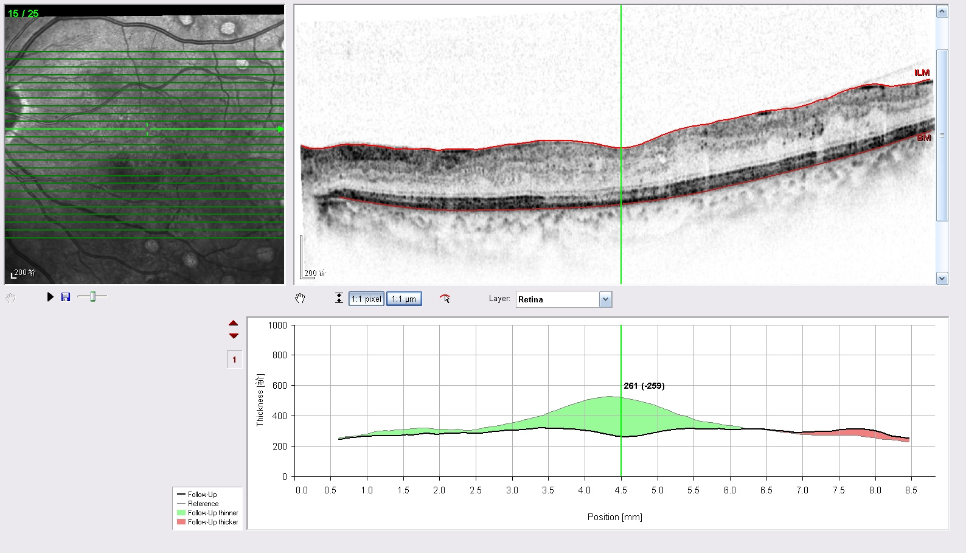Click the greyed hand icon below the fundus image
This screenshot has height=553, width=966.
coord(10,298)
